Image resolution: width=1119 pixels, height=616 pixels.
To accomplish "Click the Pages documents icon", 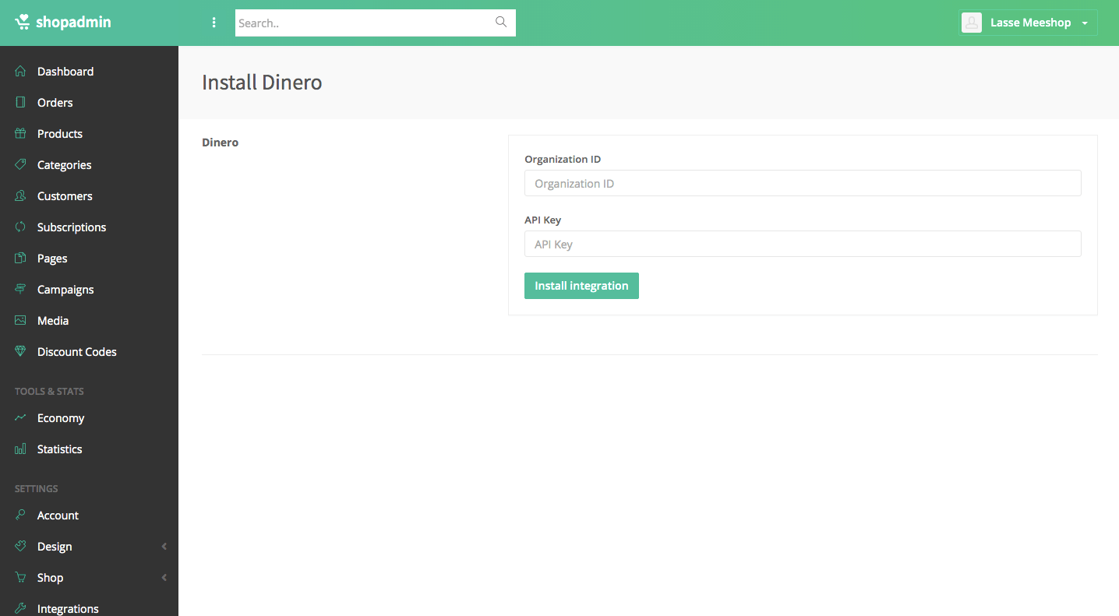I will point(21,258).
